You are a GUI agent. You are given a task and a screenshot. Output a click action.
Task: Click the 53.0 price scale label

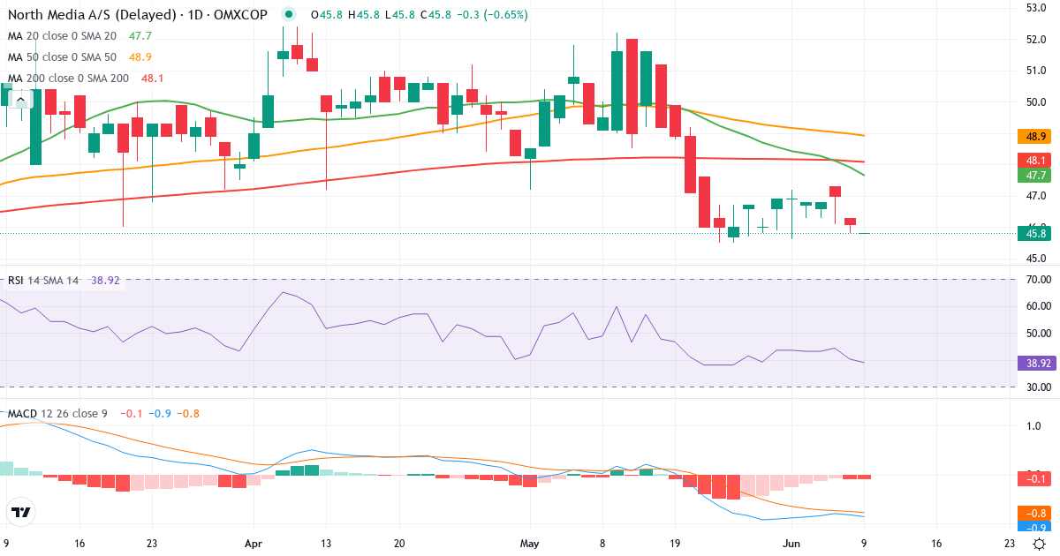tap(1037, 7)
